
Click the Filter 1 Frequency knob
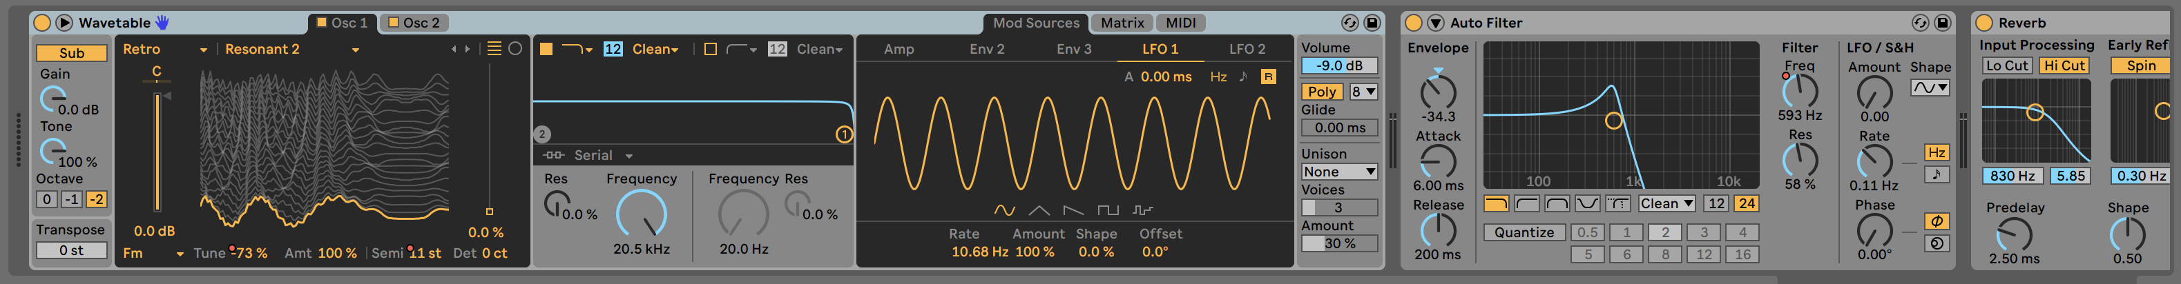(641, 213)
